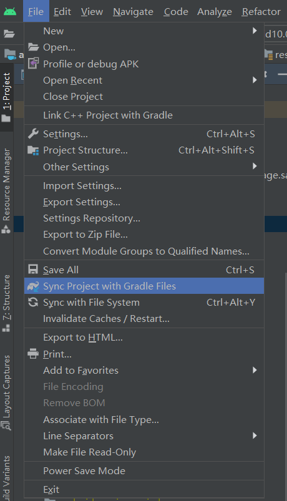
Task: Open the Layout Captures side tab
Action: click(x=6, y=392)
